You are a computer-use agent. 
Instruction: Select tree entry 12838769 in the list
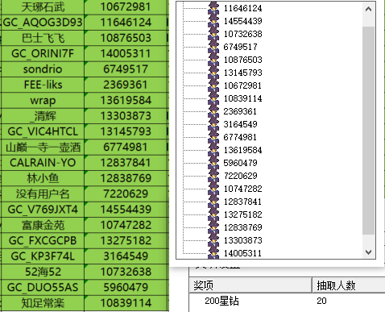pyautogui.click(x=243, y=227)
